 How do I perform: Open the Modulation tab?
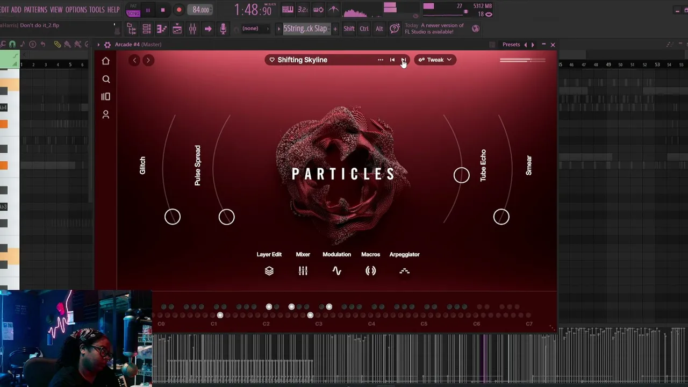point(336,264)
